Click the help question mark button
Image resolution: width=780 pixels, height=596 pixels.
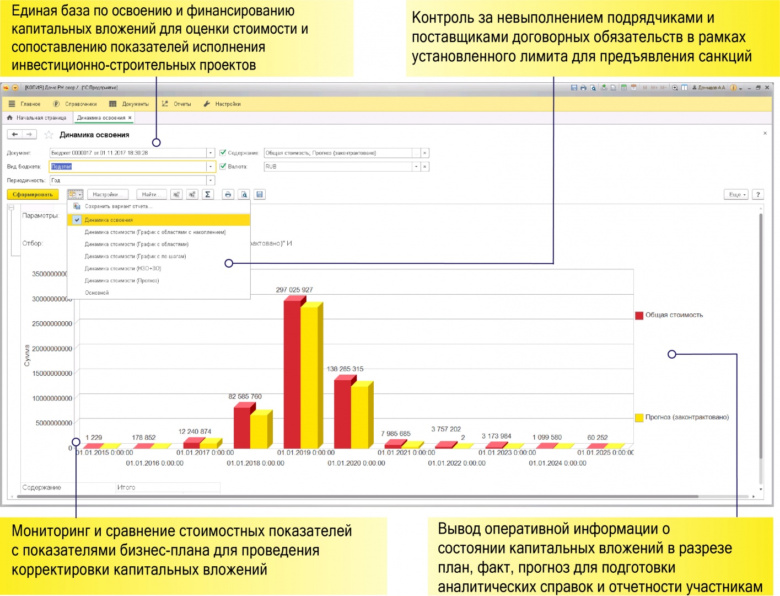pos(759,194)
